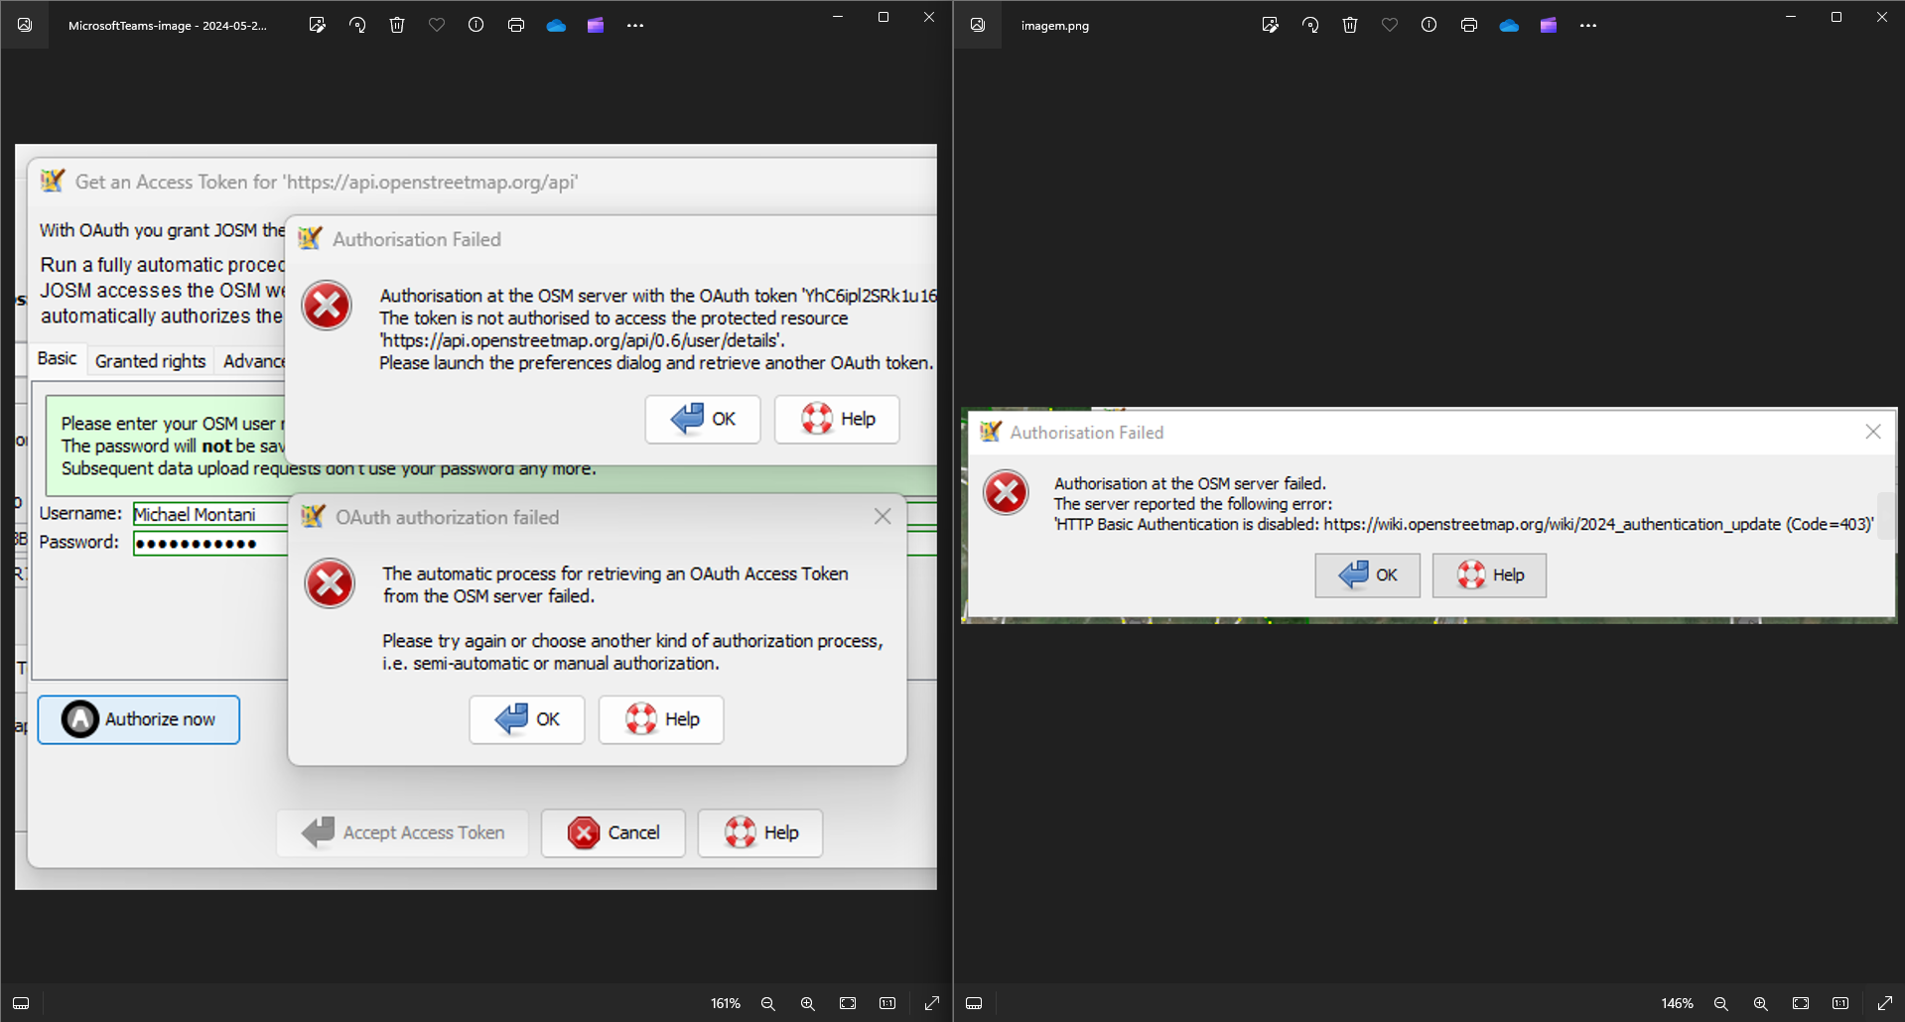The width and height of the screenshot is (1905, 1022).
Task: Select zoom to fit in the 146% window
Action: tap(1801, 1003)
